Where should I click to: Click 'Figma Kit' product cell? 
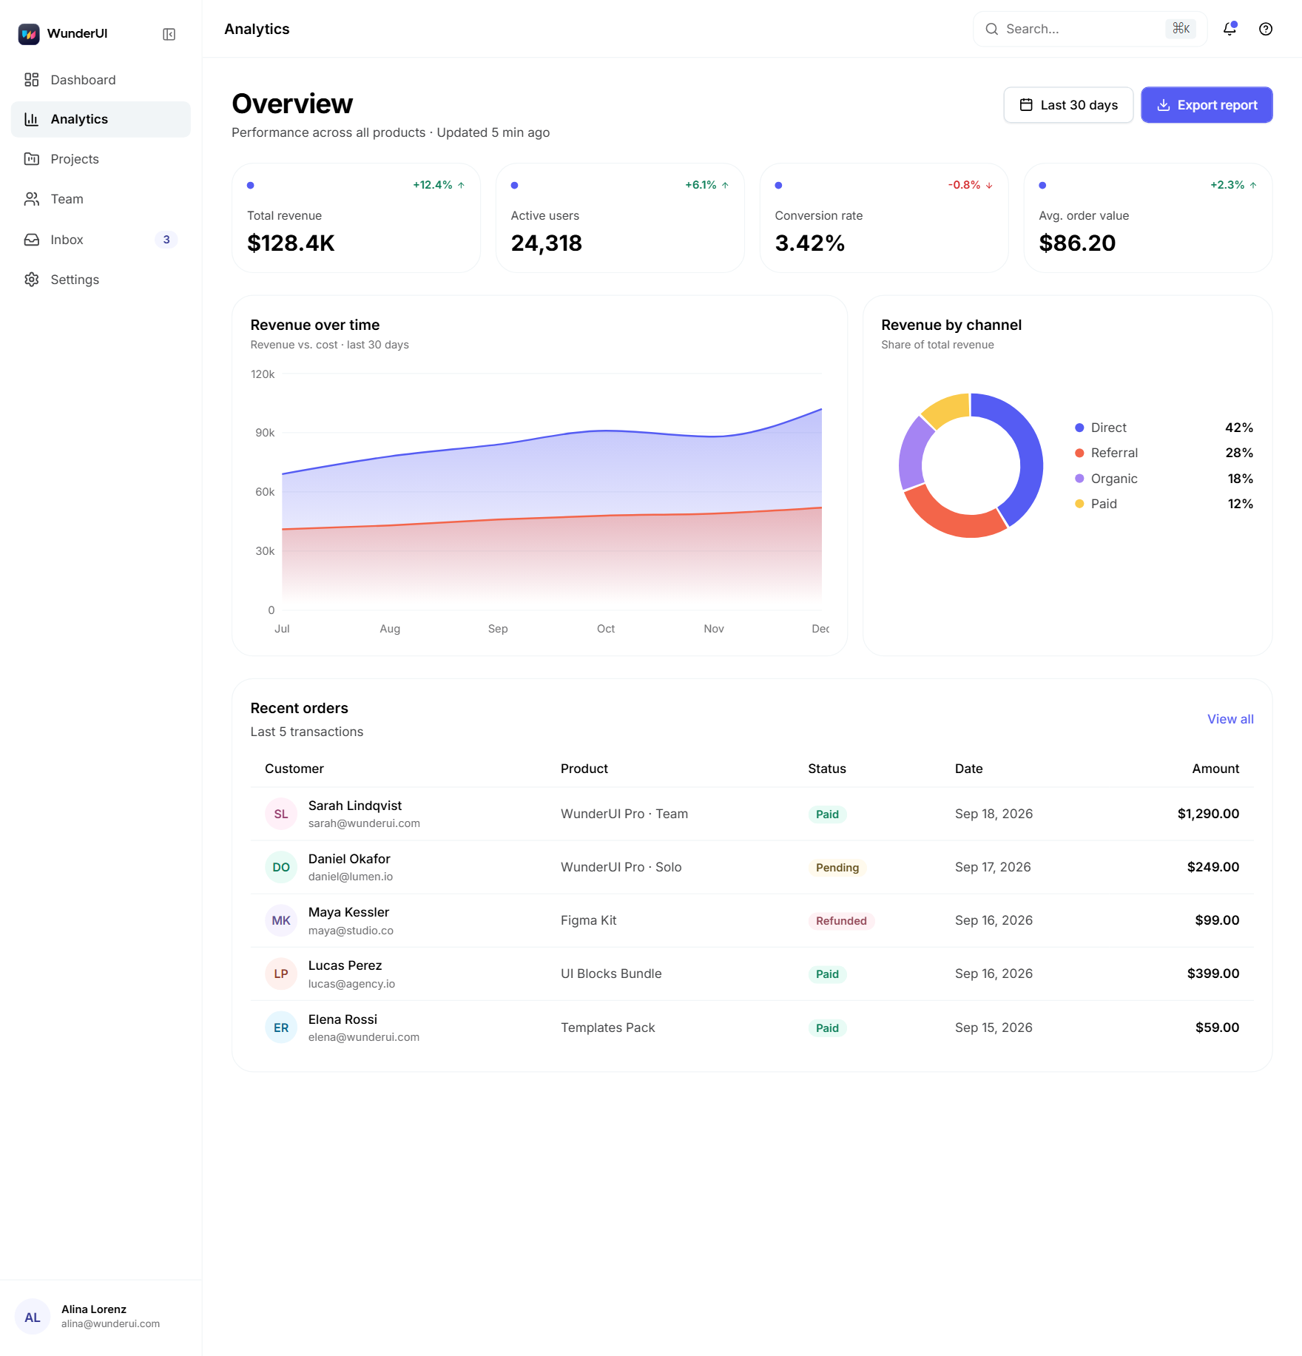coord(589,920)
